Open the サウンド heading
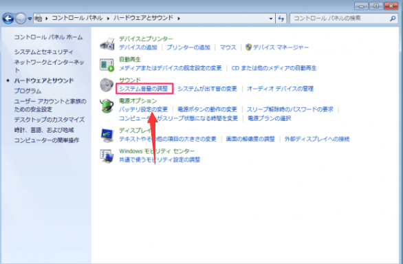Screen dimensions: 403x264 130,80
